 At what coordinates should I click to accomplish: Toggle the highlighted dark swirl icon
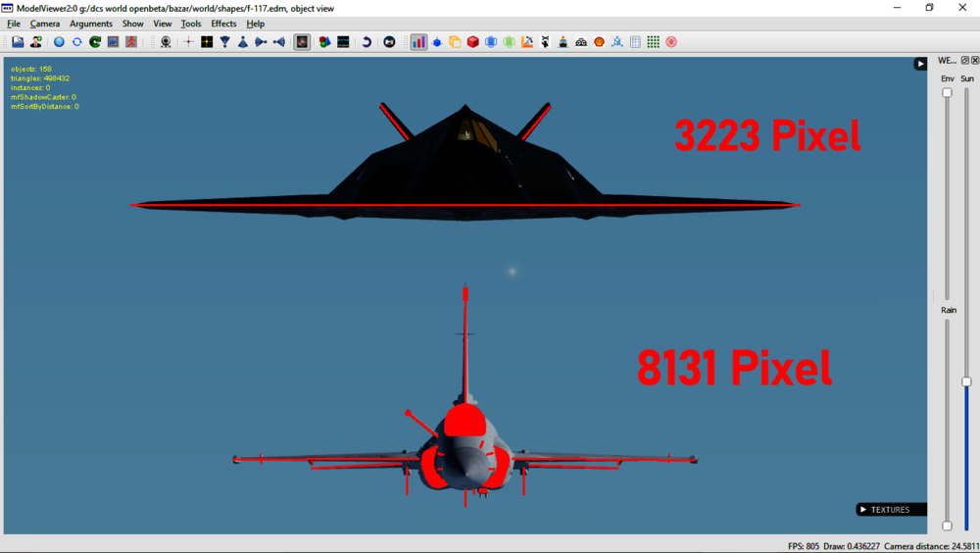(x=302, y=42)
